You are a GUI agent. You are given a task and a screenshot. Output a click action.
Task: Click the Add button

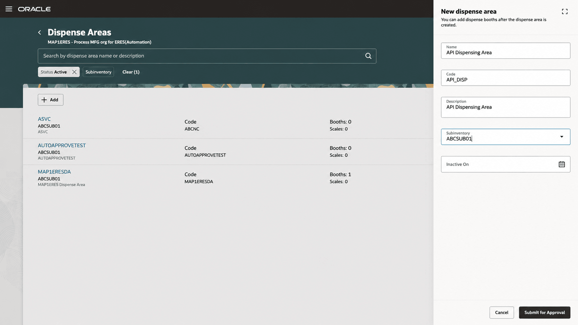point(50,100)
